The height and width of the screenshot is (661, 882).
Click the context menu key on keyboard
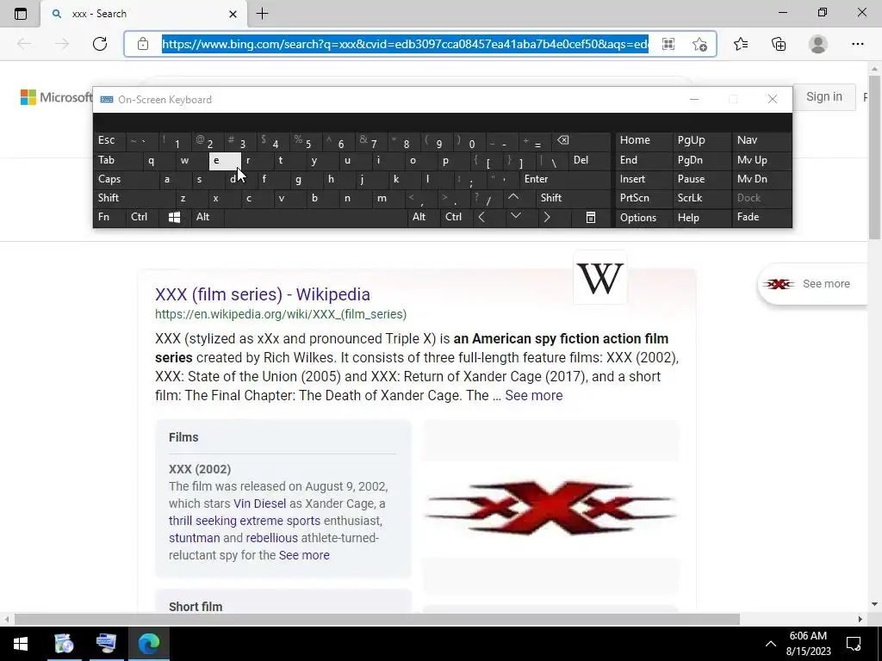click(591, 218)
